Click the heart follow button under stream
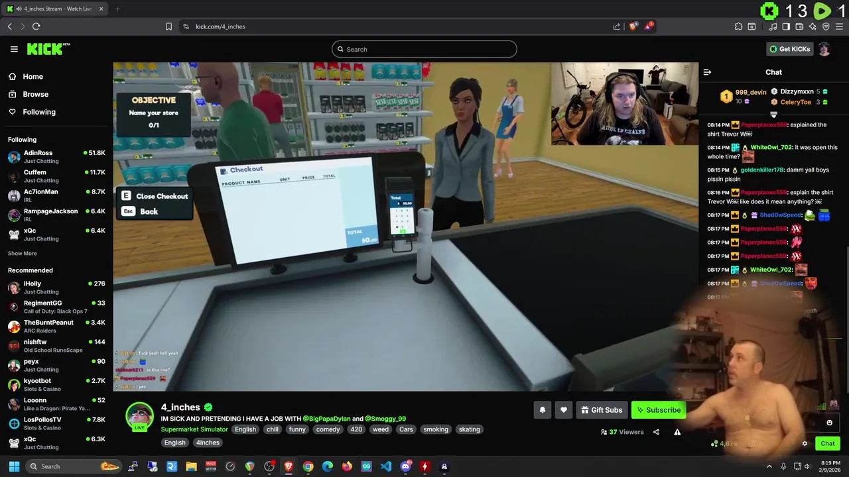This screenshot has height=477, width=849. click(564, 410)
